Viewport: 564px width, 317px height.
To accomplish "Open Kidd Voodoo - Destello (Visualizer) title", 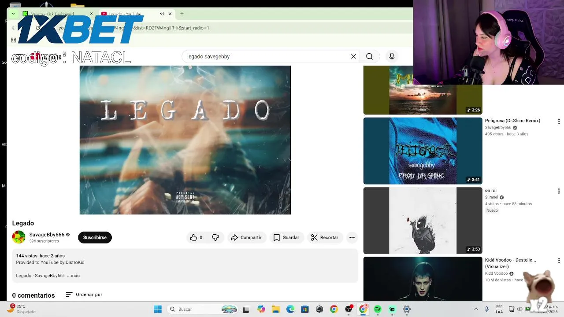I will tap(511, 263).
